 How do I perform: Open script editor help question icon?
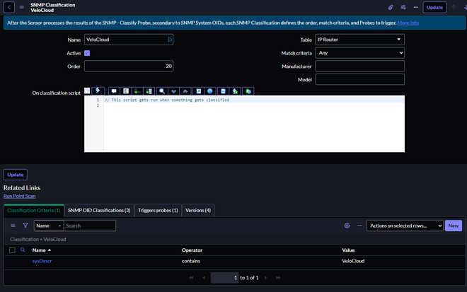pyautogui.click(x=210, y=91)
